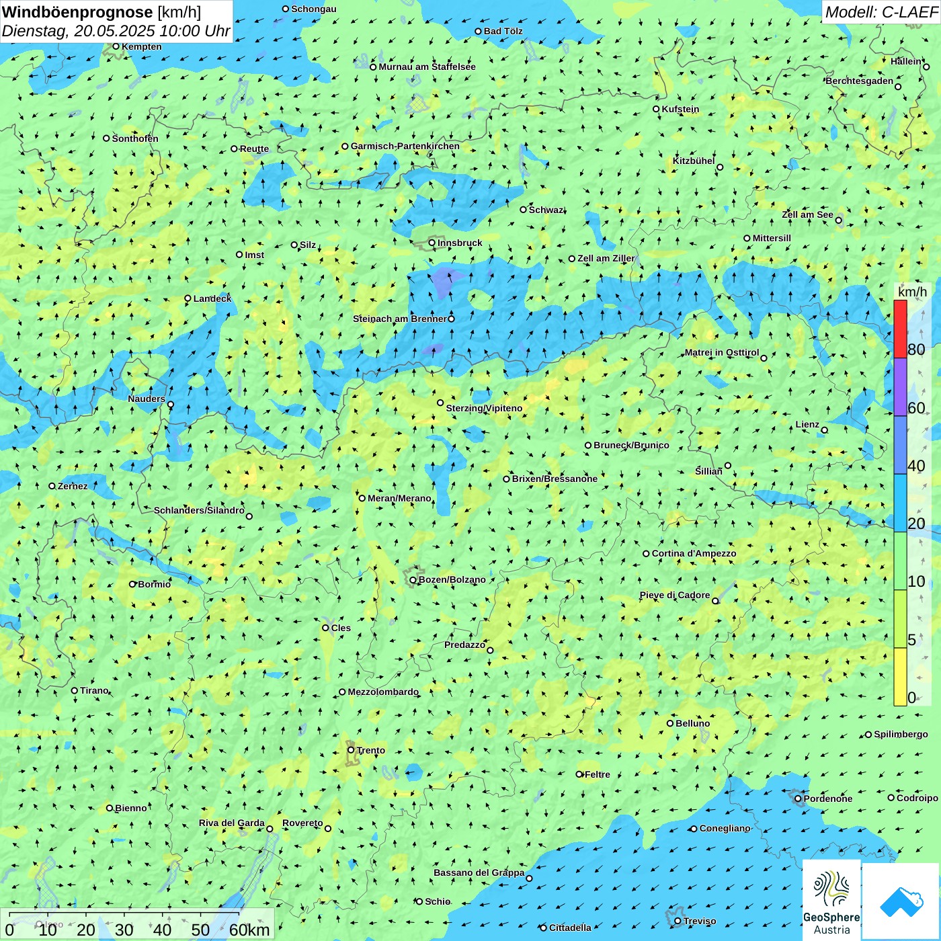Click the Riva del Garda marker
The image size is (941, 941).
tap(270, 829)
